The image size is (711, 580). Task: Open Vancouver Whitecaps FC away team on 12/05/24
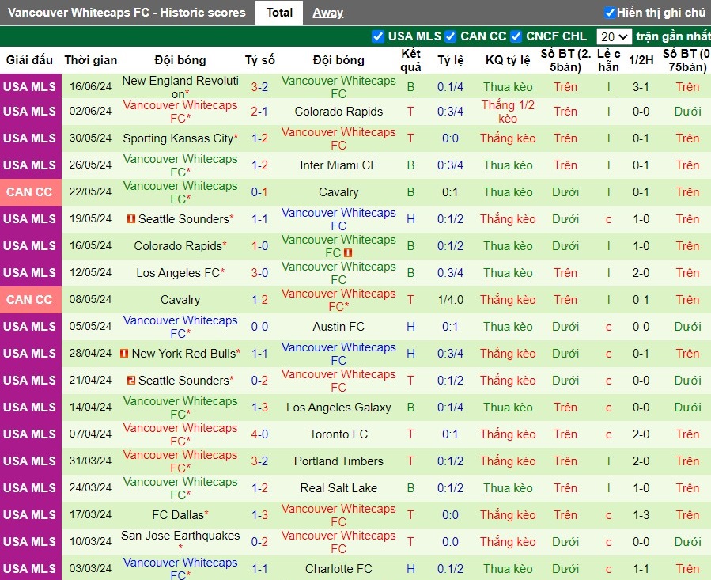pos(338,273)
